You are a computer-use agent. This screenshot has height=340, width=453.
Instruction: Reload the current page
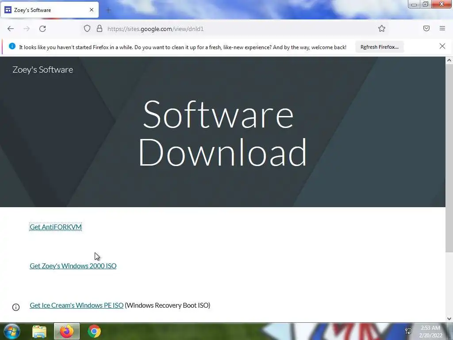click(x=42, y=29)
